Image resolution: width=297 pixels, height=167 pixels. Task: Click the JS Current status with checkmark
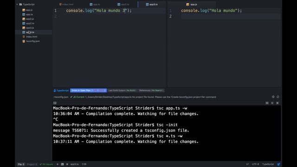77,97
